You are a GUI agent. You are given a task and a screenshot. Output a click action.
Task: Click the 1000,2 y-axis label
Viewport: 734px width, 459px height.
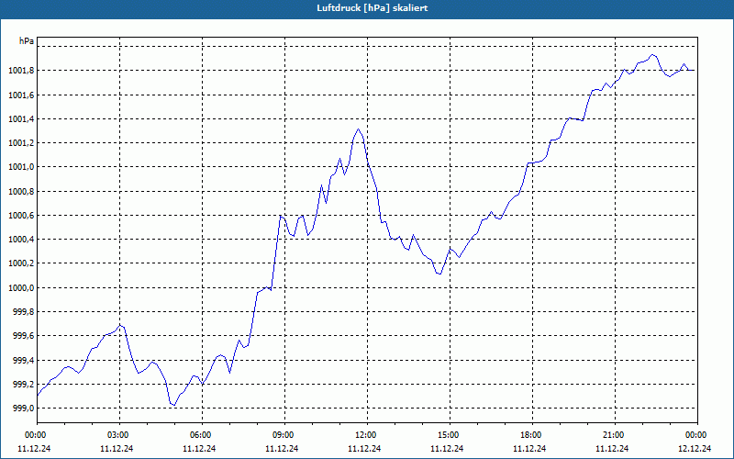click(x=21, y=263)
